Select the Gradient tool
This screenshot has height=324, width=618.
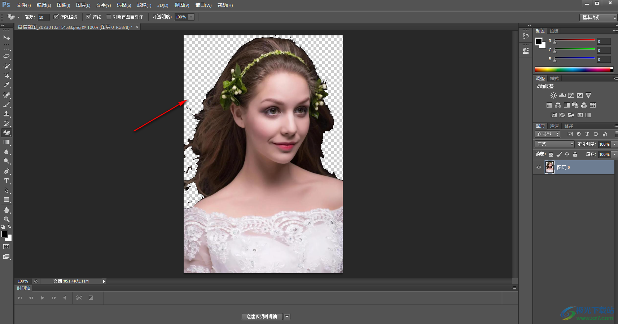point(6,143)
